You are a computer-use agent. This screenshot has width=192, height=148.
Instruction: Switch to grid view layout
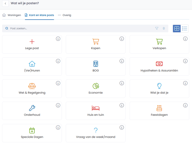[177, 29]
